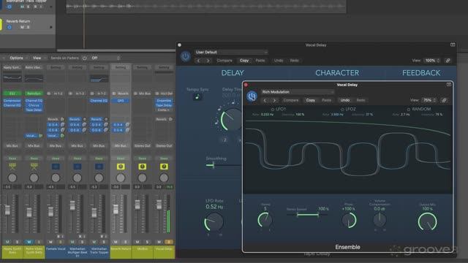
Task: Open the Vocal Delay channel Stereo Out slot
Action: click(x=164, y=146)
